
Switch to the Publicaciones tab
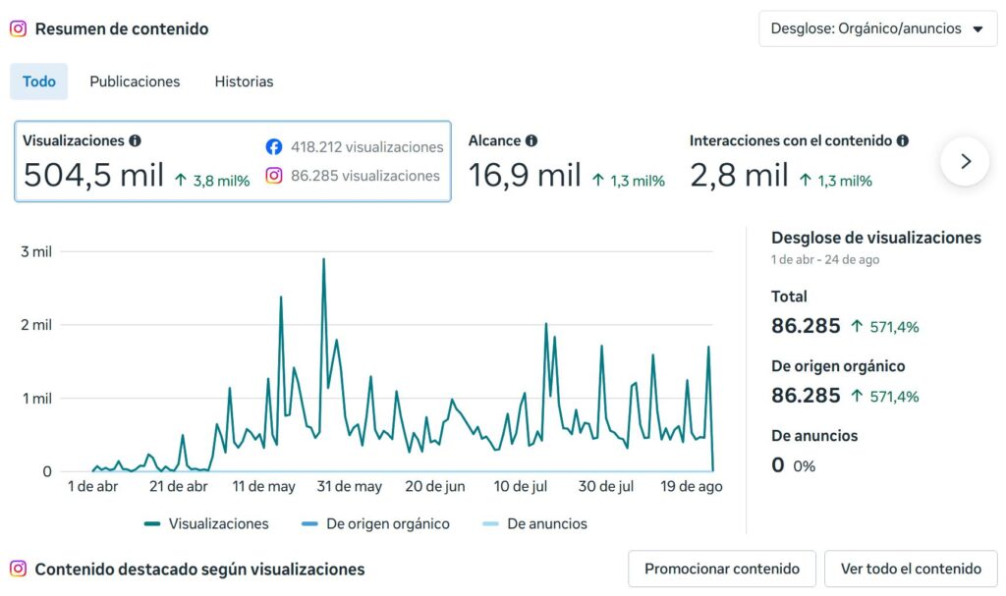[135, 81]
